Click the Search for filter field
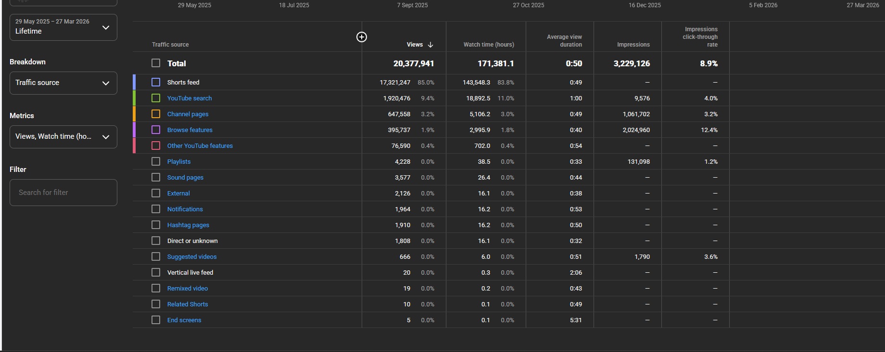Screen dimensions: 885x352 [63, 193]
